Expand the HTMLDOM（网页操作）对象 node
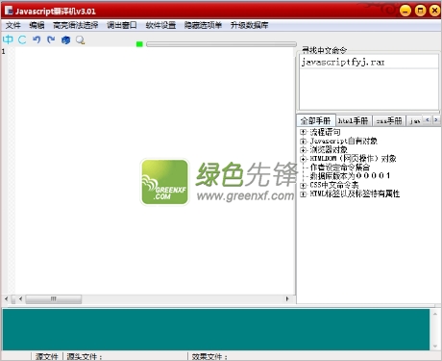Screen dimensions: 442x361 coord(303,159)
